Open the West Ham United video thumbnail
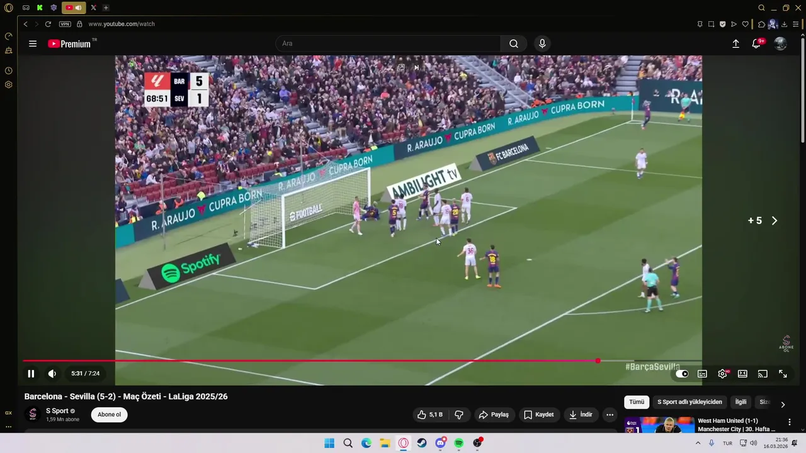 [x=659, y=425]
